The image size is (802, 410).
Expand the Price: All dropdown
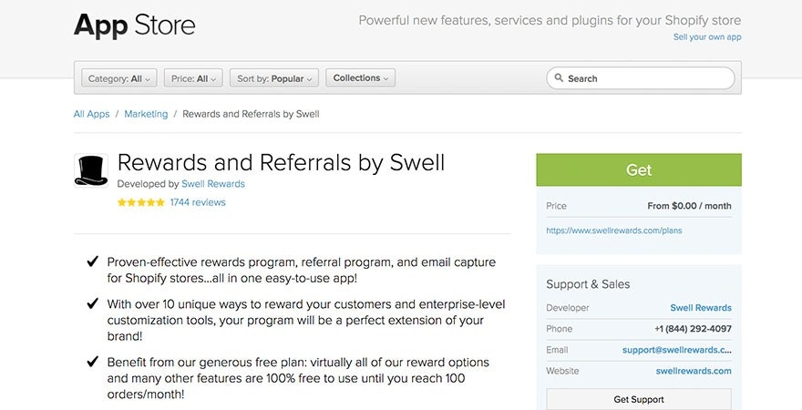(195, 78)
